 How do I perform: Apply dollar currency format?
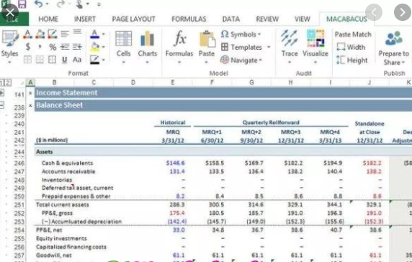pyautogui.click(x=27, y=47)
